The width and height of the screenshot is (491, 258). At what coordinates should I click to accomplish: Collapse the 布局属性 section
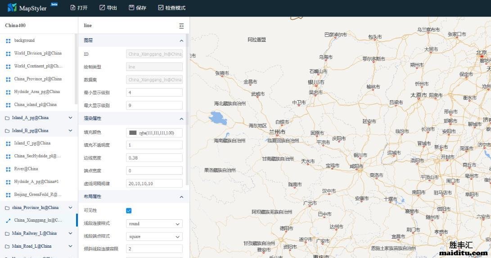(x=181, y=197)
